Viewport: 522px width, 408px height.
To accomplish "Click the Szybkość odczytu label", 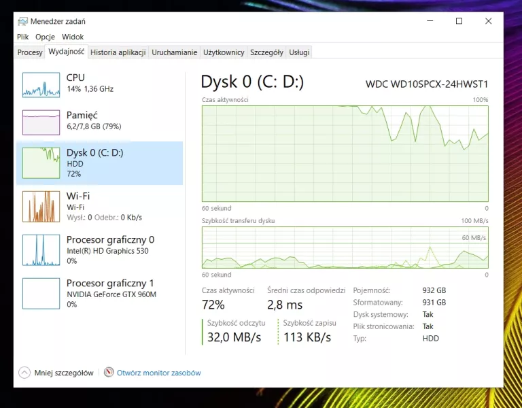I will coord(236,323).
